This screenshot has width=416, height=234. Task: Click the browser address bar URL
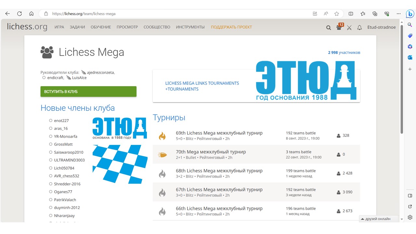pyautogui.click(x=84, y=14)
